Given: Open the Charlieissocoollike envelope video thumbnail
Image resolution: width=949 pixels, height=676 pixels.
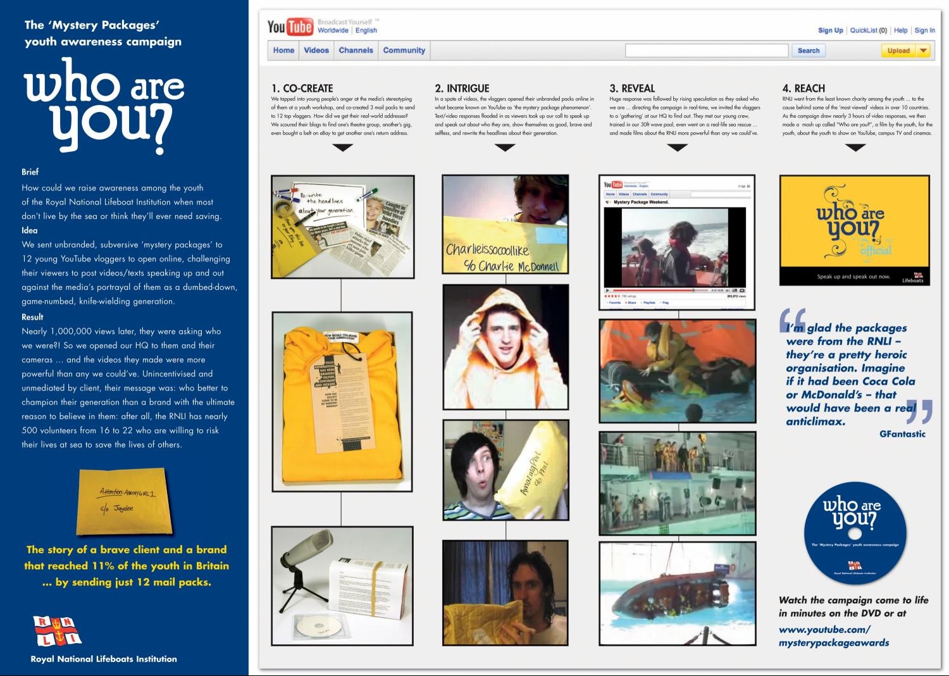Looking at the screenshot, I should click(505, 225).
